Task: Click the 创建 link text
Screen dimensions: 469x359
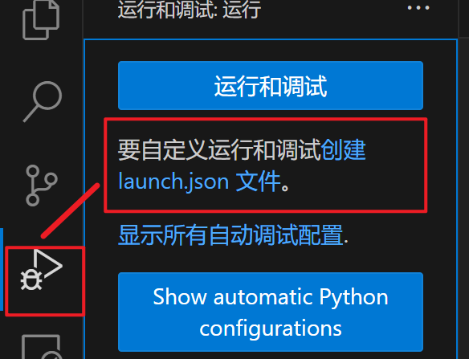Action: coord(344,149)
